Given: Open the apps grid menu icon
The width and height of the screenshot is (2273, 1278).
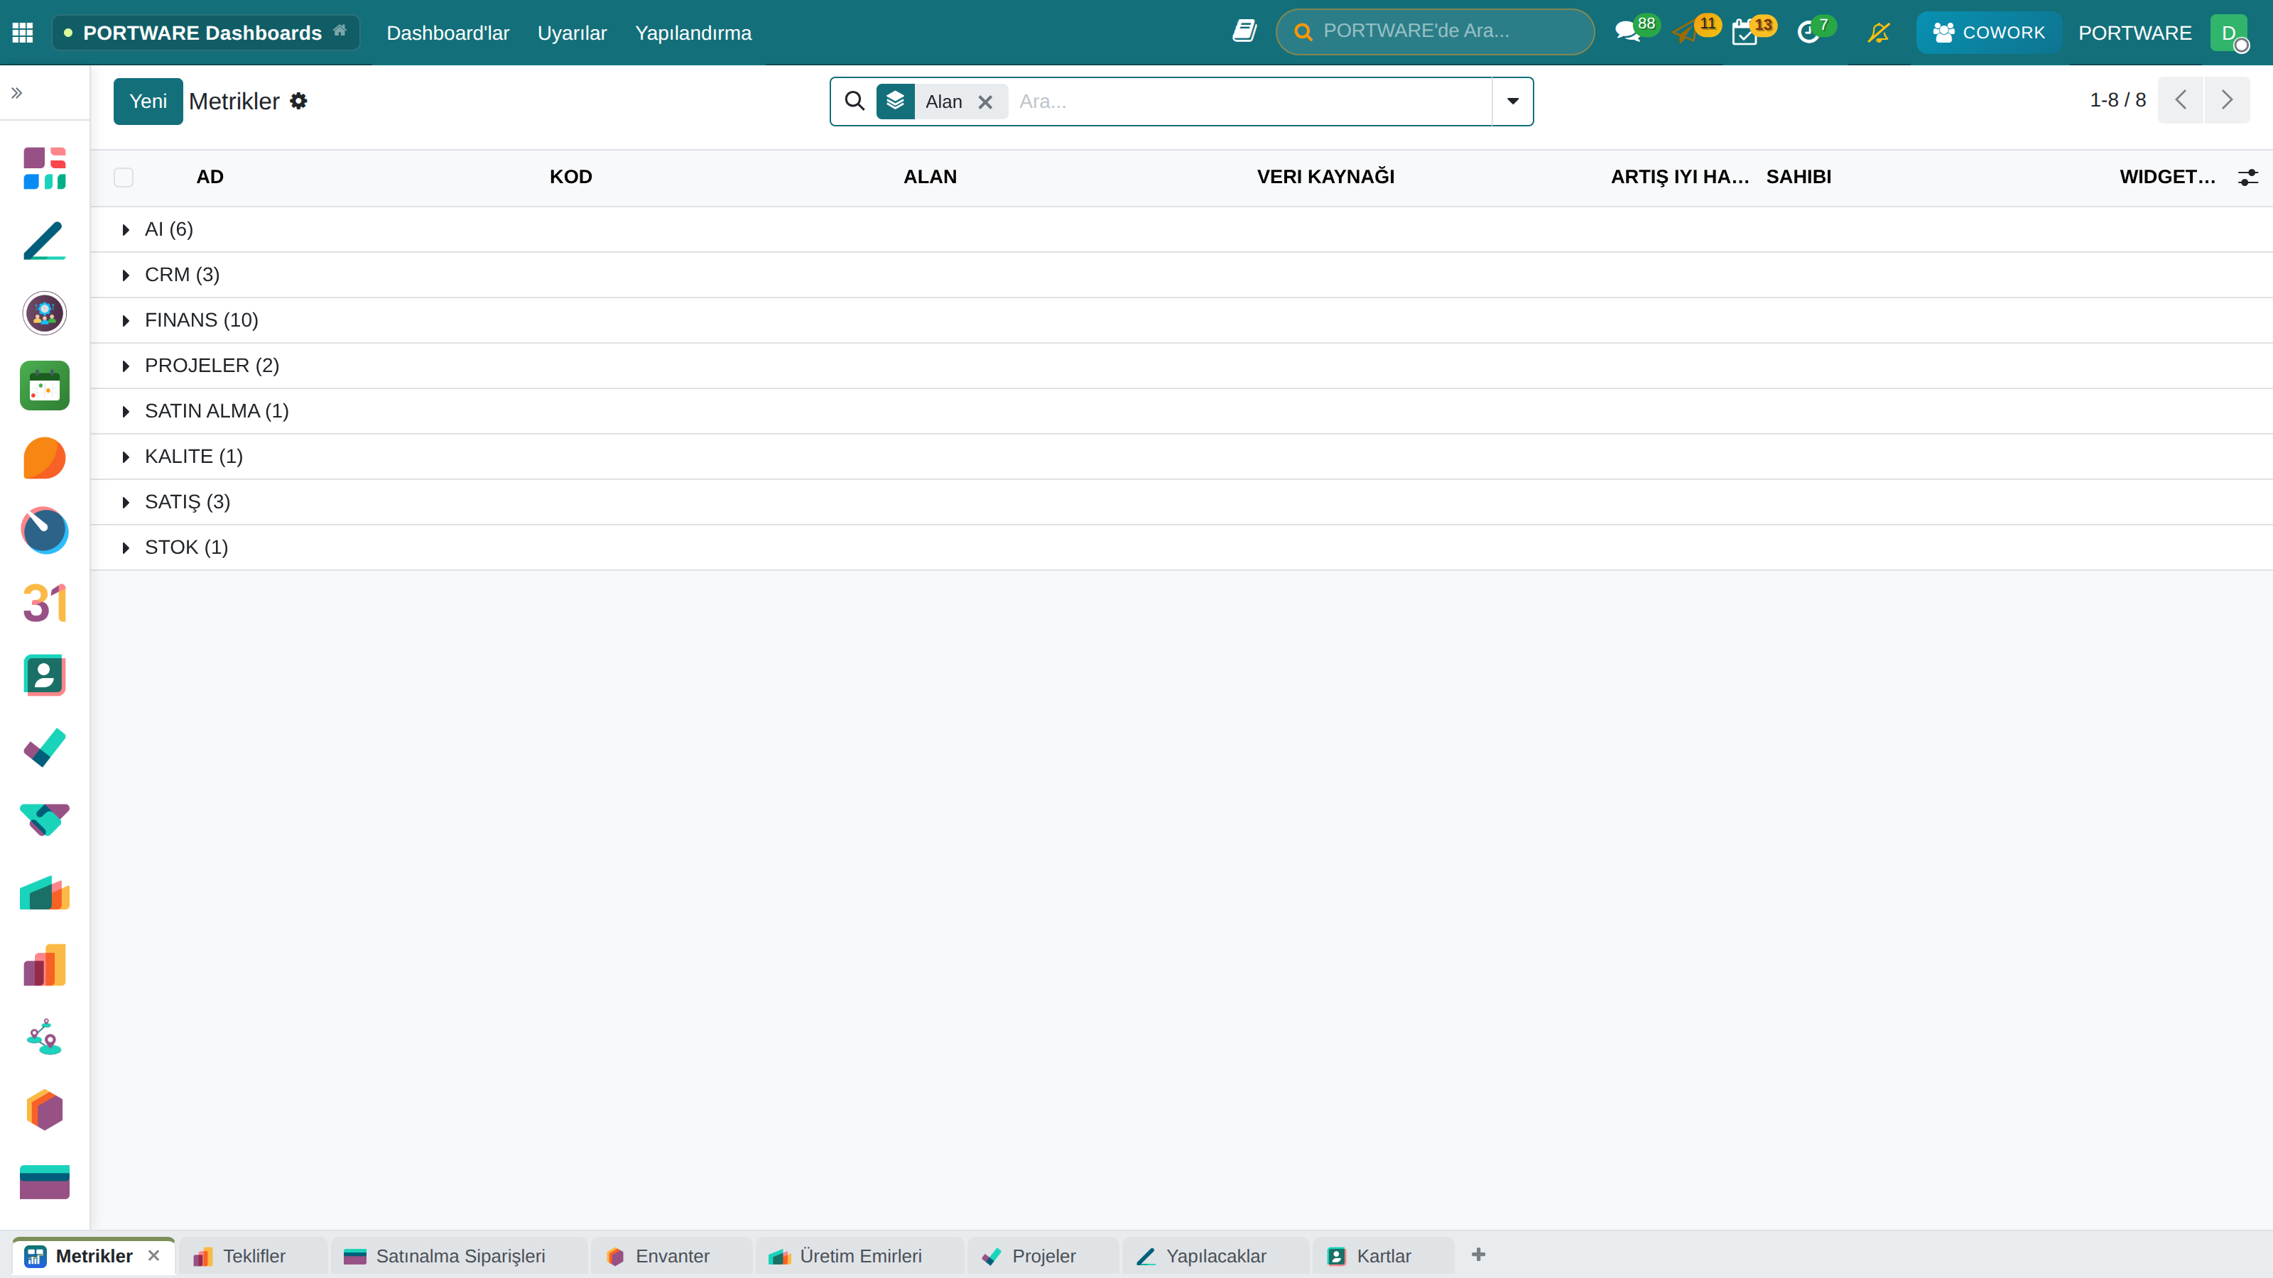Looking at the screenshot, I should pos(23,33).
